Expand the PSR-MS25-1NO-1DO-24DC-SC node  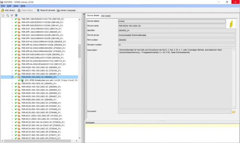(x=12, y=74)
